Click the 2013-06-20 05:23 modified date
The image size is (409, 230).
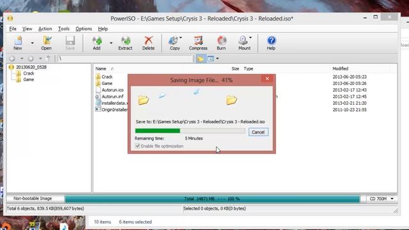point(350,77)
